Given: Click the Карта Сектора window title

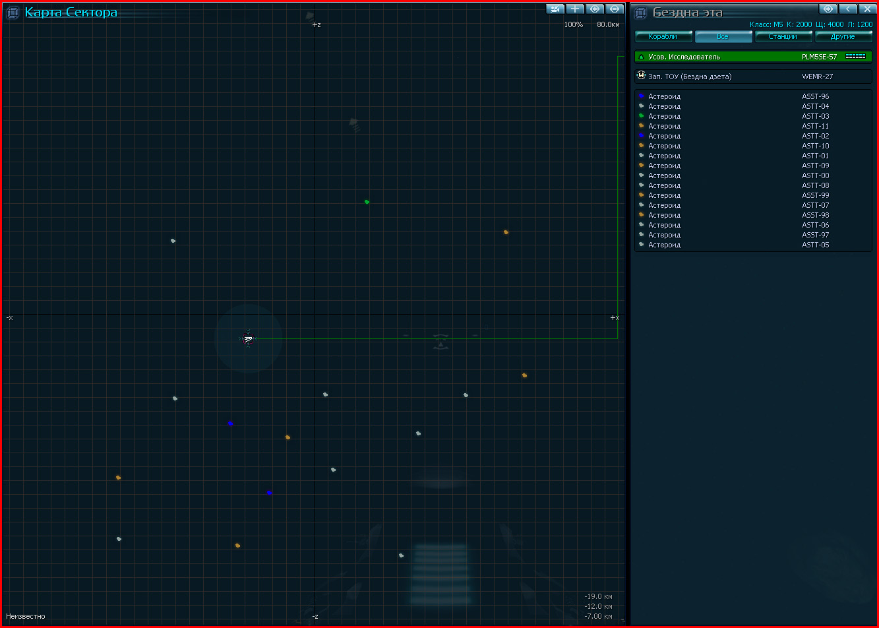Looking at the screenshot, I should 71,12.
